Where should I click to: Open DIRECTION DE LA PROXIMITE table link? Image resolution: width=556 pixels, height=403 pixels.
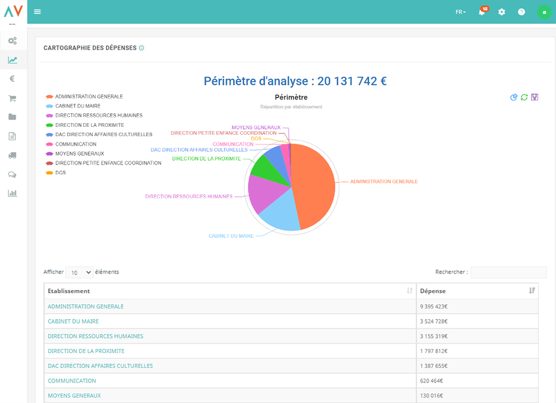click(86, 351)
